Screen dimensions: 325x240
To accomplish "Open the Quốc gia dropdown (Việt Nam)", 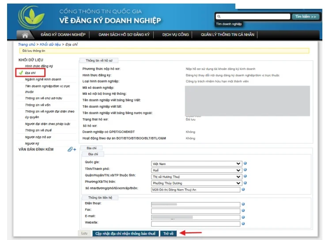I will click(197, 164).
